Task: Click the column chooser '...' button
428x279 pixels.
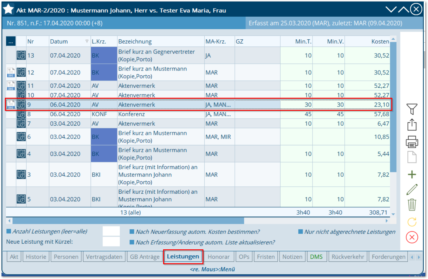Action: pyautogui.click(x=11, y=41)
